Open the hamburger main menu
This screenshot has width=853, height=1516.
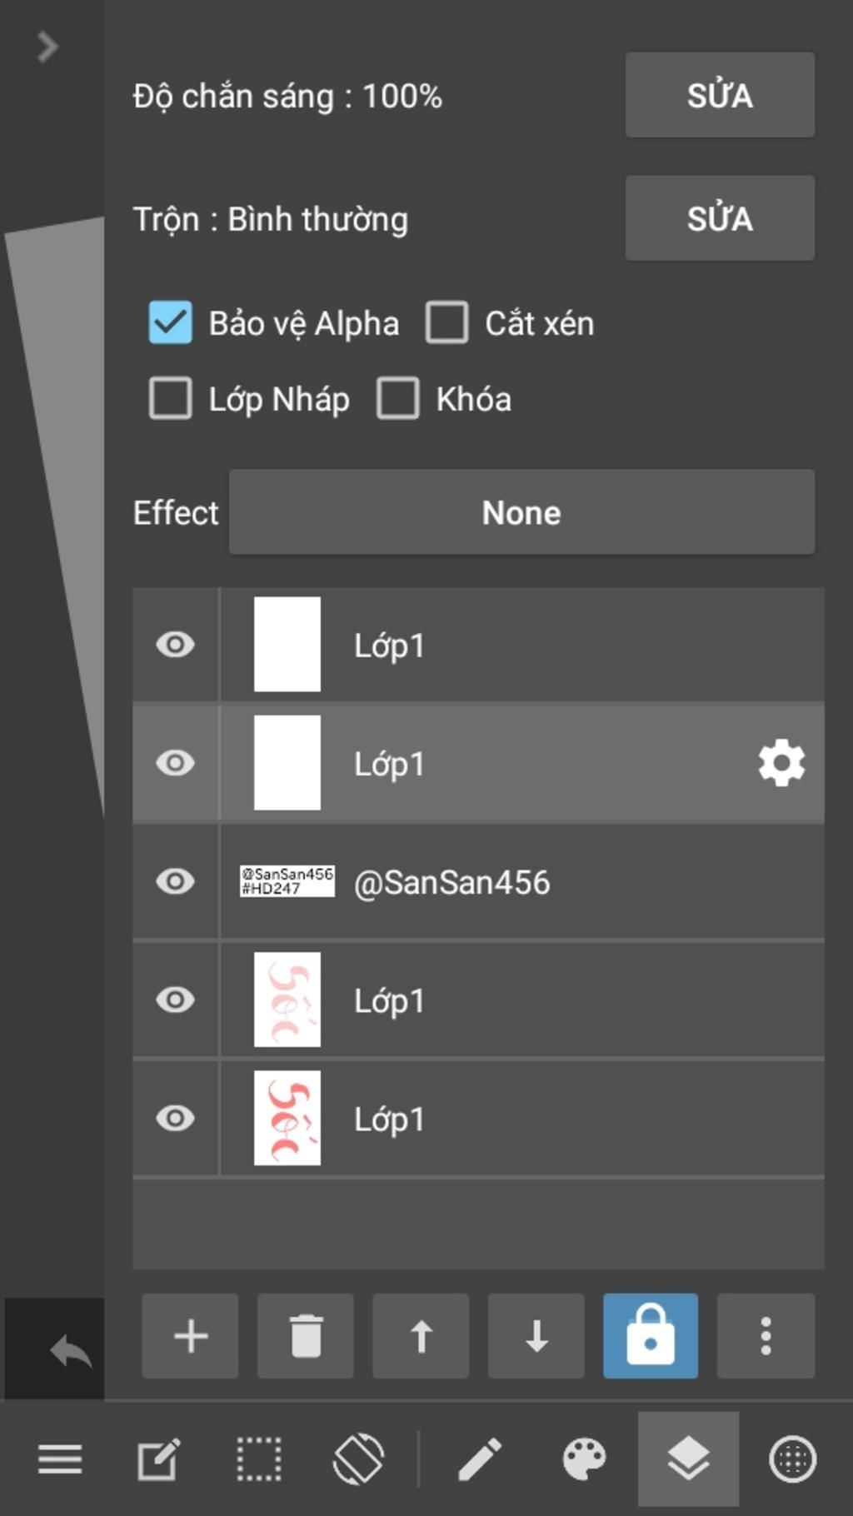60,1459
